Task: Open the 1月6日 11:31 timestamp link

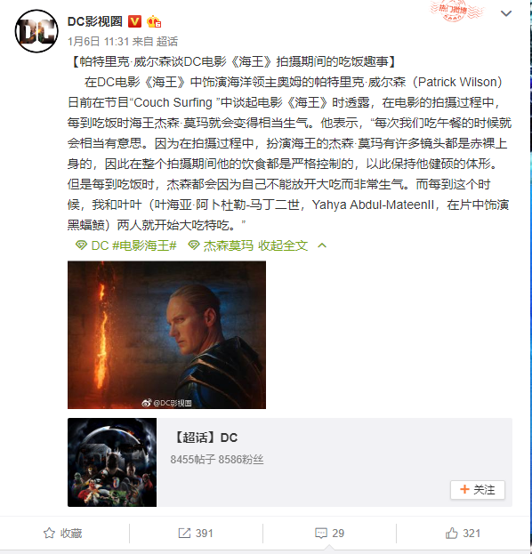Action: click(x=98, y=42)
